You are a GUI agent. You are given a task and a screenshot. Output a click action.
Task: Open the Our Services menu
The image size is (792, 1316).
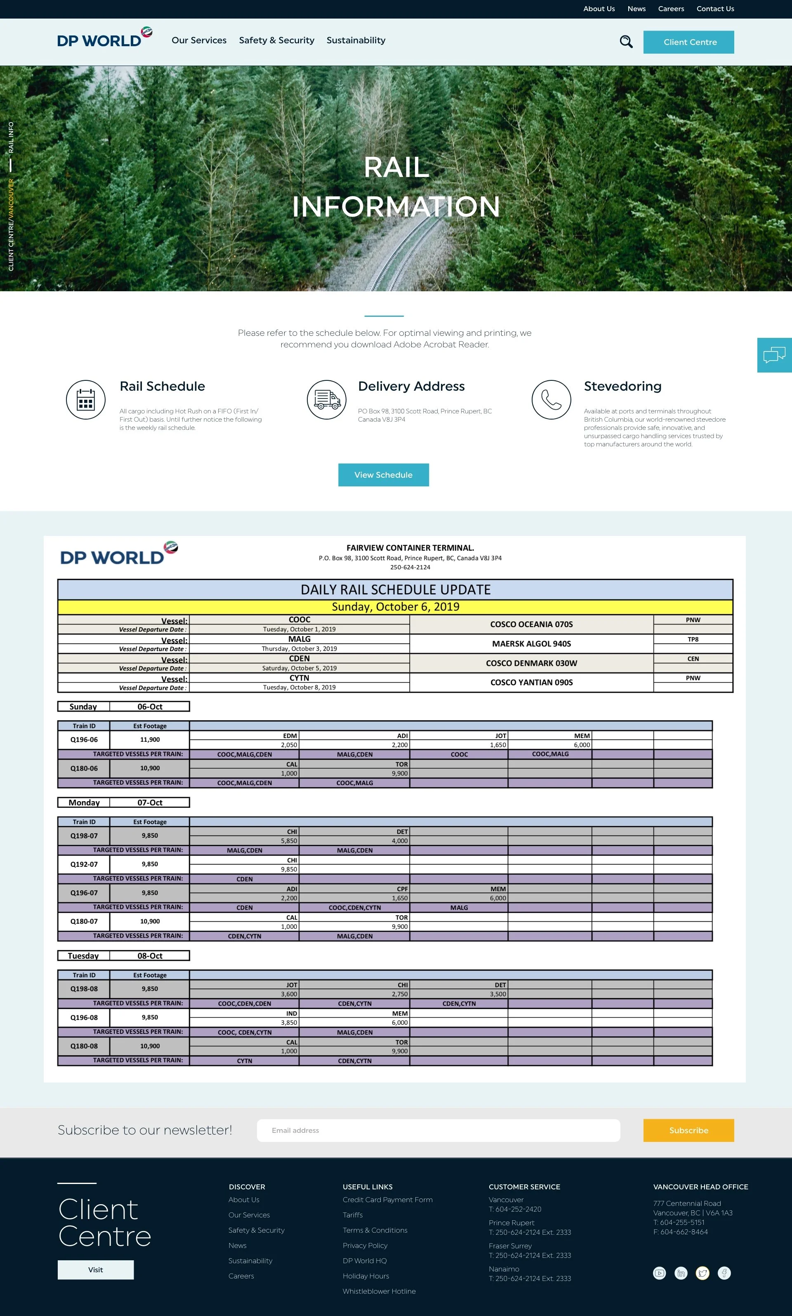click(x=199, y=40)
